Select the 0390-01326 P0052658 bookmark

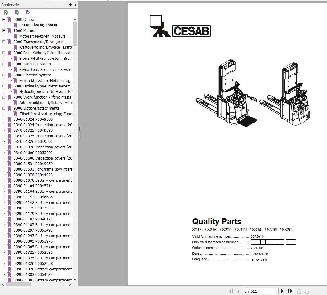(x=33, y=263)
